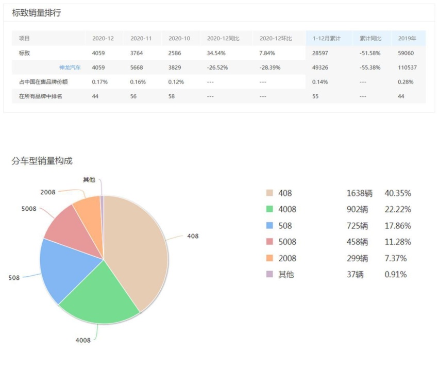Click the 28597 cumulative cell
The width and height of the screenshot is (439, 368).
[x=320, y=53]
